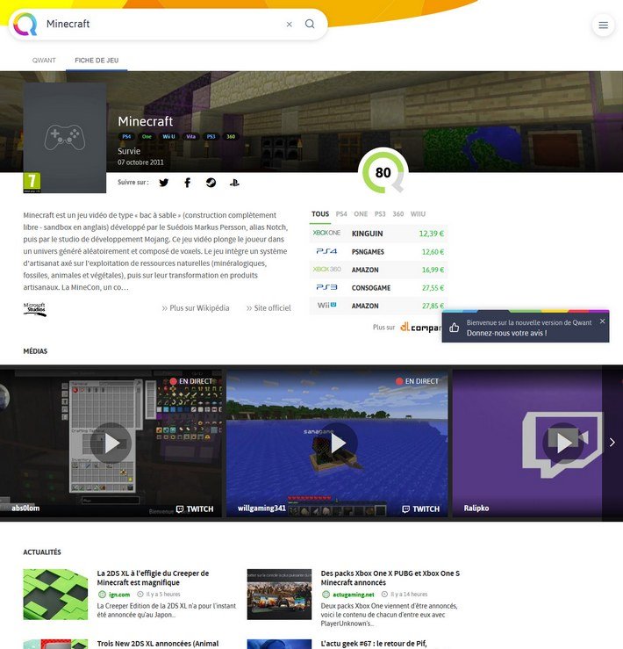Open Xbox One X PUBG packs article
Screen dimensions: 623x649
click(x=390, y=578)
